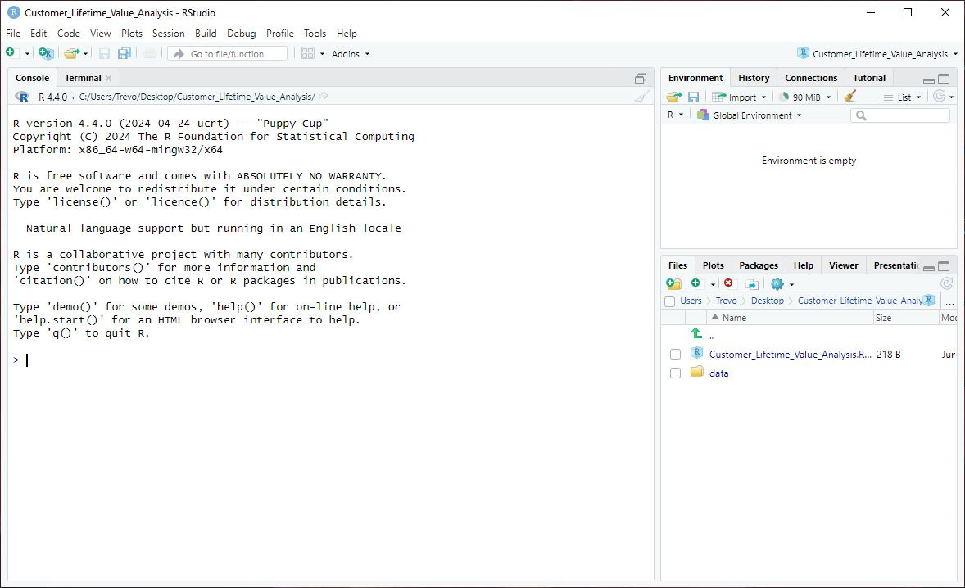Open the Tools menu

(x=315, y=34)
